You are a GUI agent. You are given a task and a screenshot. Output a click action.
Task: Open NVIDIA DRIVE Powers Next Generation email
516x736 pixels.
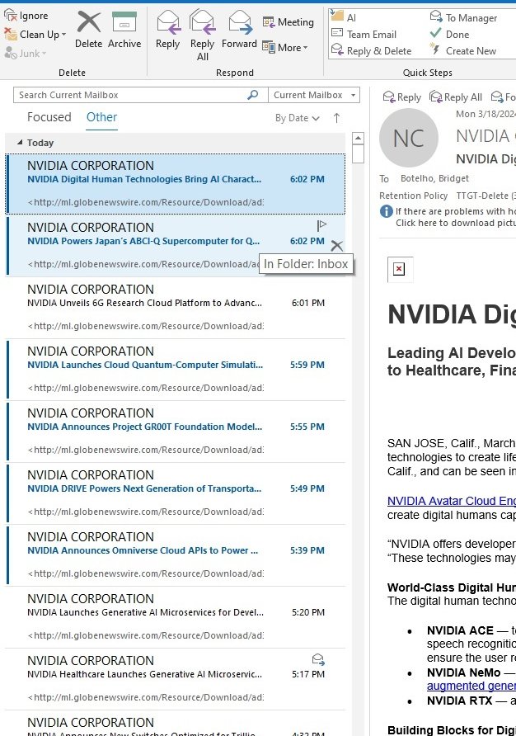pos(176,493)
